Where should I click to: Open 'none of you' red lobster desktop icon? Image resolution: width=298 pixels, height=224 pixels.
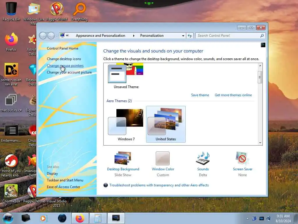point(11,165)
